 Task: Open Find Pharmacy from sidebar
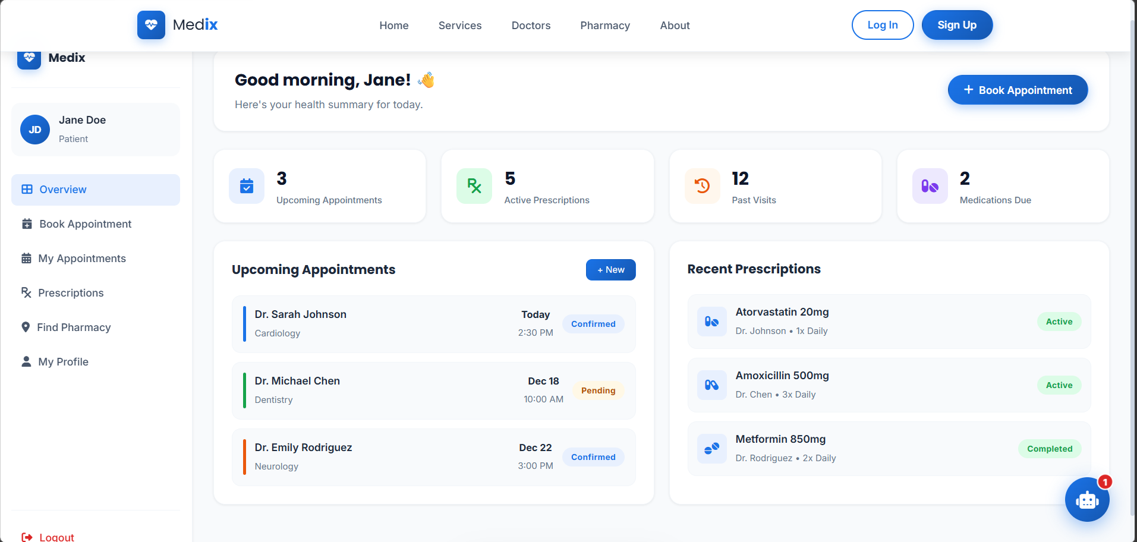click(x=74, y=327)
